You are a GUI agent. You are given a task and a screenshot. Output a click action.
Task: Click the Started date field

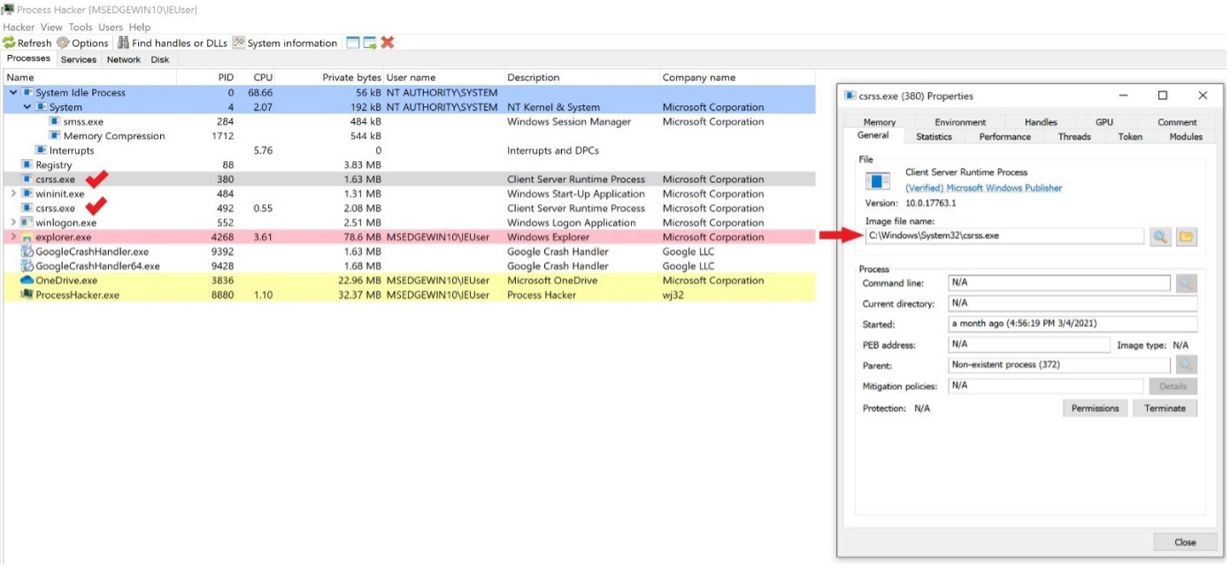1072,324
